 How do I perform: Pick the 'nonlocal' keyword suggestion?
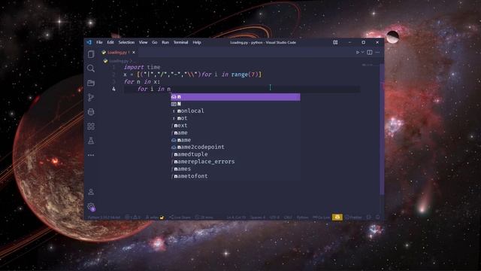235,111
